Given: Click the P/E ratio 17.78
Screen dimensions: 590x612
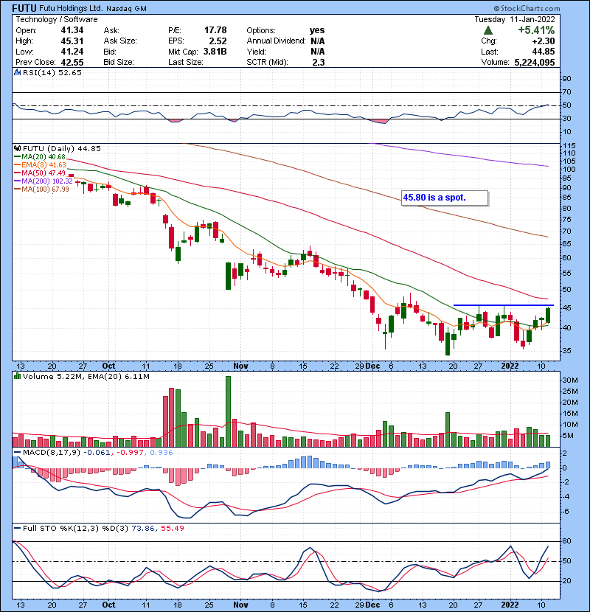Looking at the screenshot, I should pos(215,30).
